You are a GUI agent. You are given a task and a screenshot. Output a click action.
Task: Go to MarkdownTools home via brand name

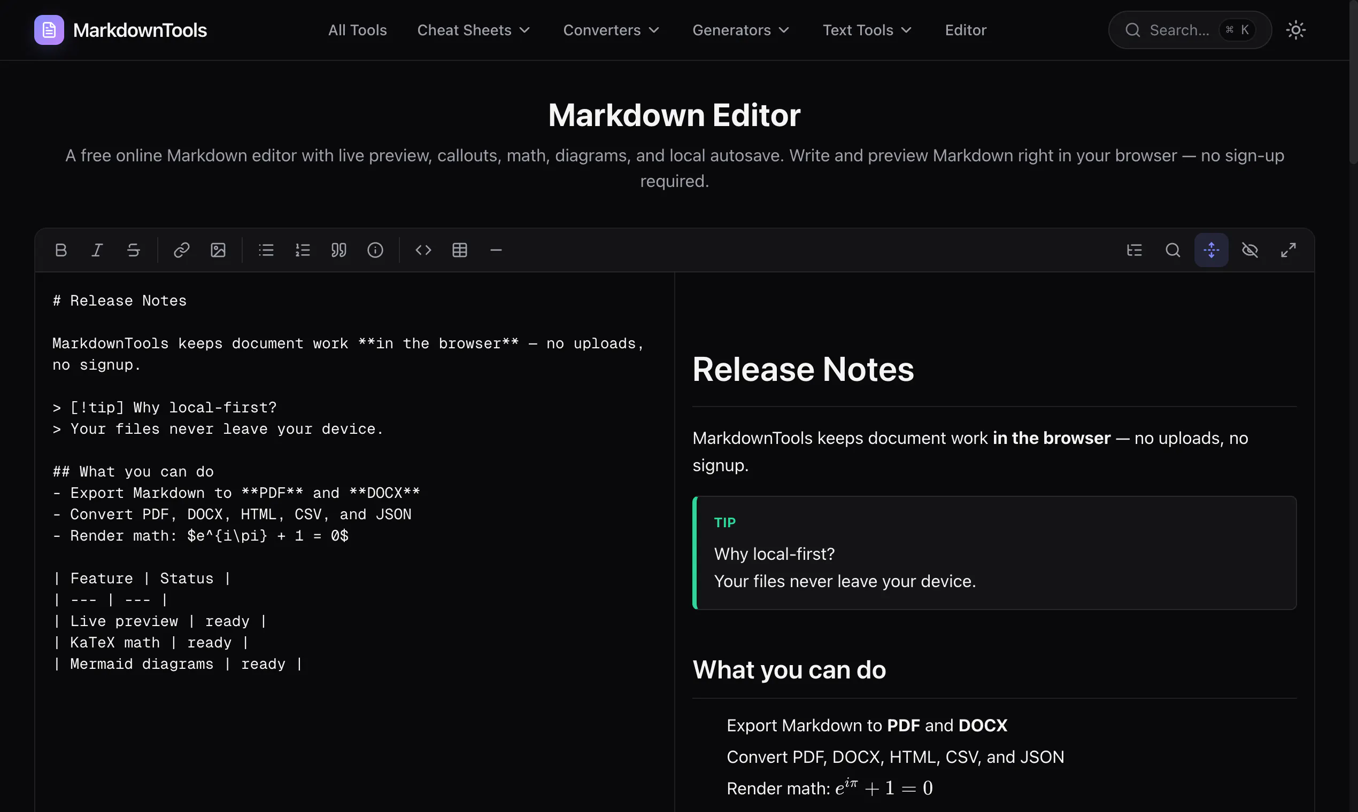[x=140, y=30]
